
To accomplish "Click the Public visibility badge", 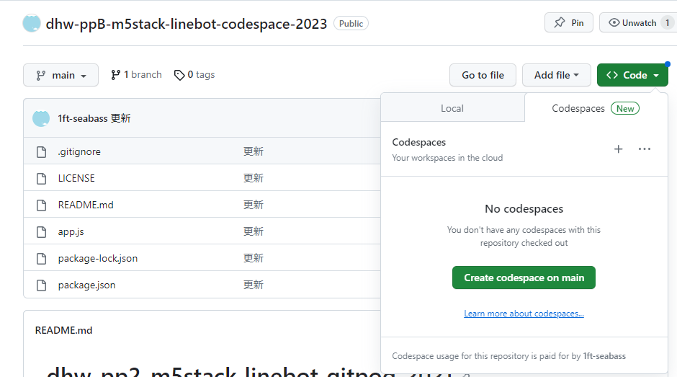I will pyautogui.click(x=351, y=23).
